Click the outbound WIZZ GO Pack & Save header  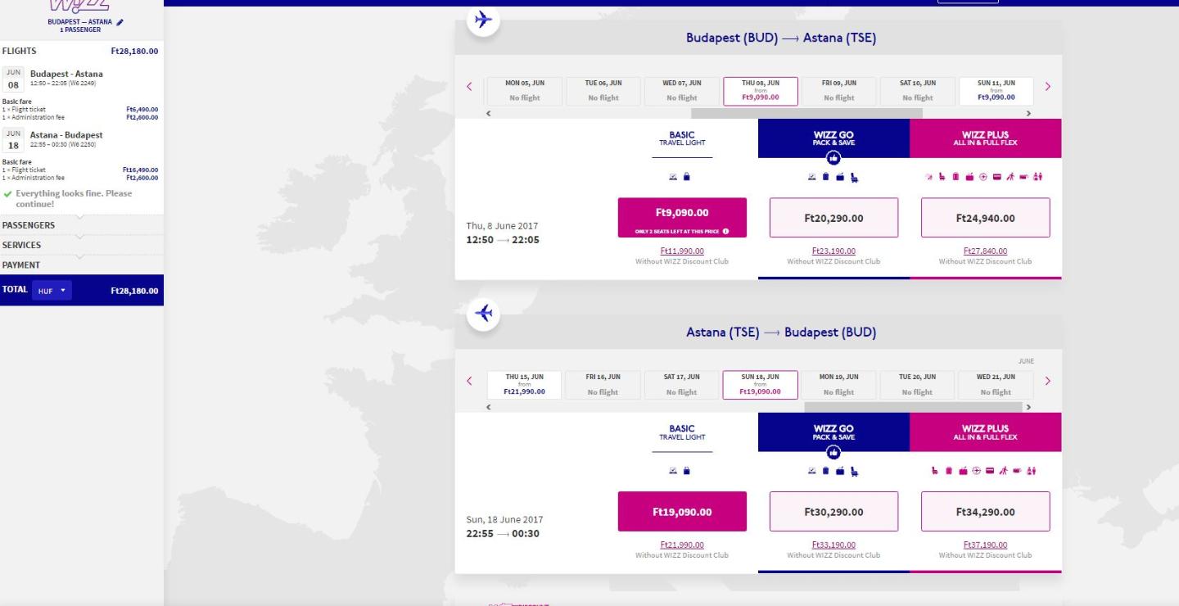coord(833,138)
